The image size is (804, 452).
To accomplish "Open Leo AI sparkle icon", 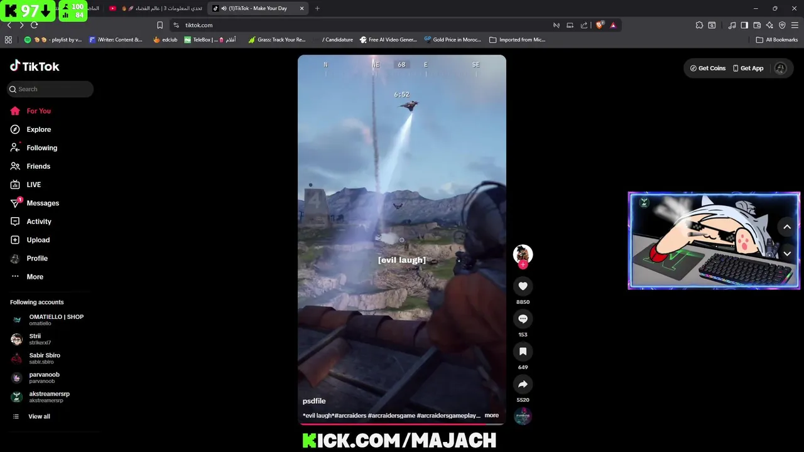I will pyautogui.click(x=769, y=25).
